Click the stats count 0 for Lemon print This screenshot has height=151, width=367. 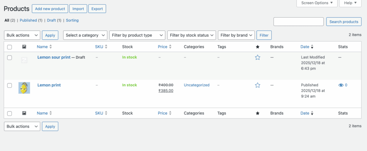(346, 85)
